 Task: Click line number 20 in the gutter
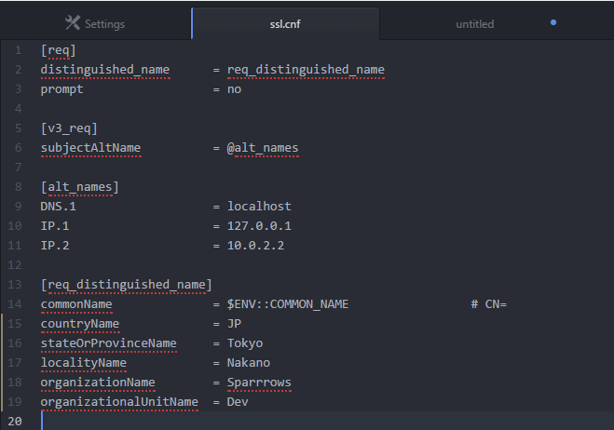point(16,421)
